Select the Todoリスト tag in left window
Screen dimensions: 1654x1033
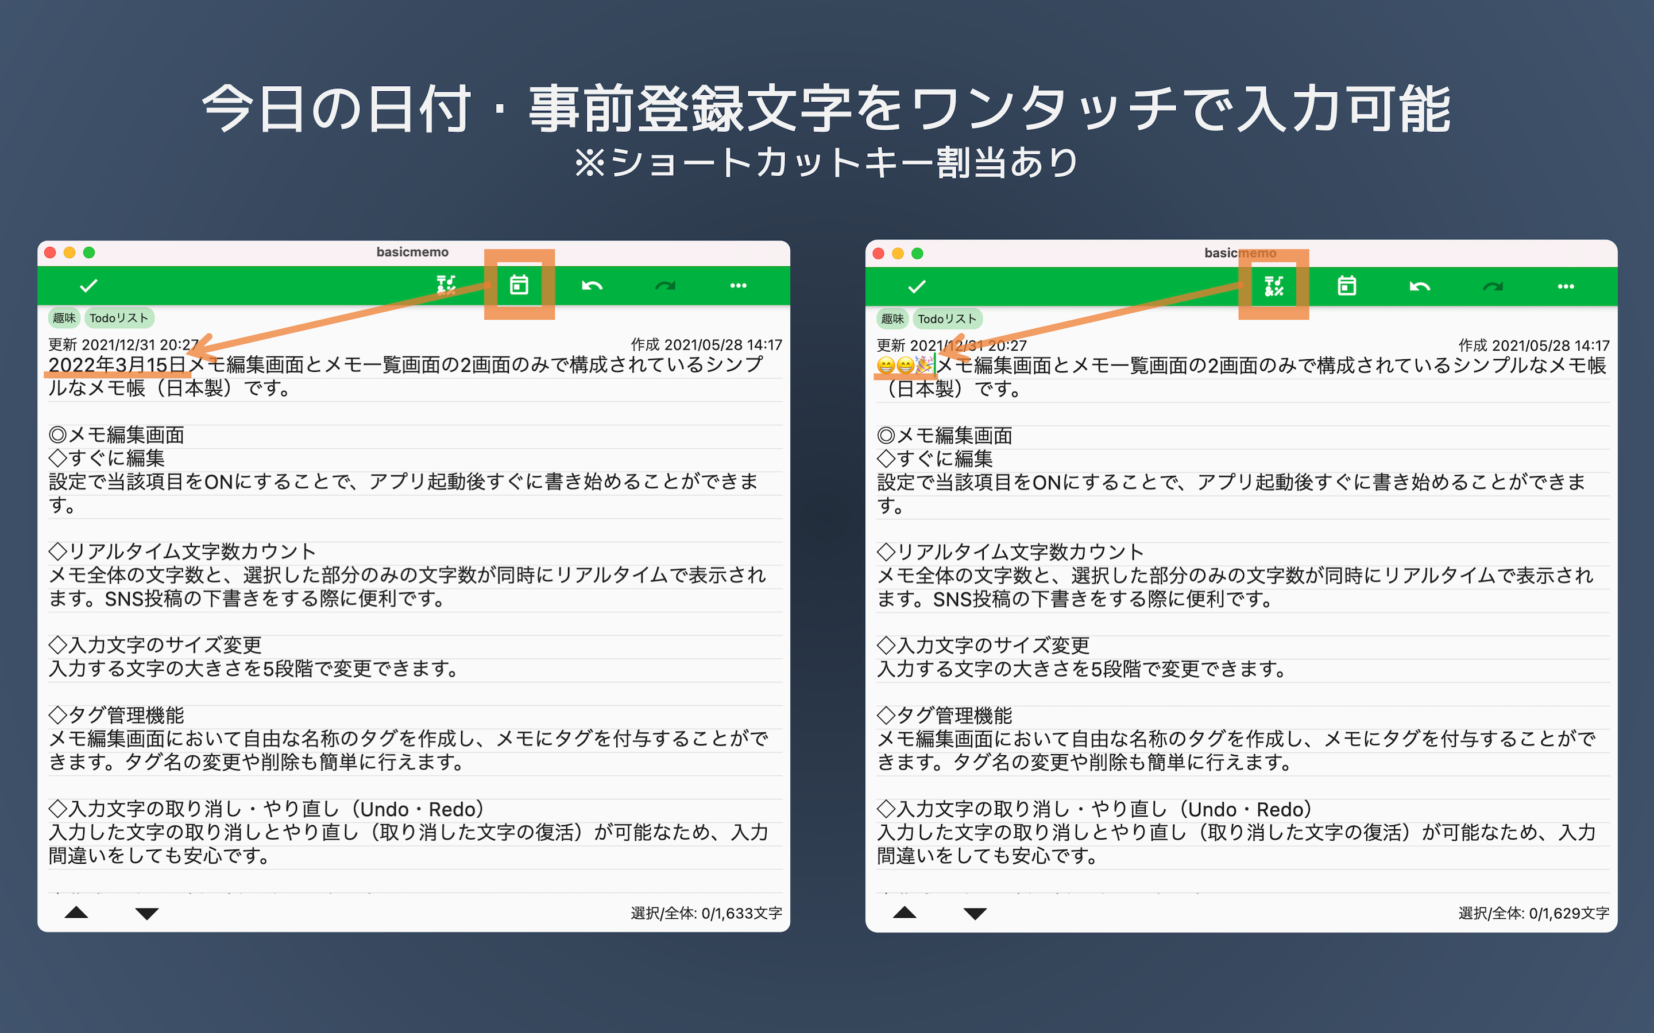(x=119, y=318)
